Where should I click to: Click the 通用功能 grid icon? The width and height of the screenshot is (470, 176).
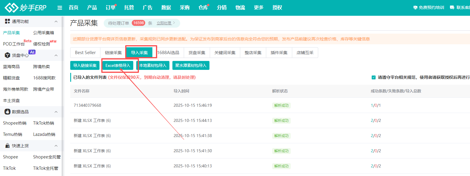click(x=7, y=21)
